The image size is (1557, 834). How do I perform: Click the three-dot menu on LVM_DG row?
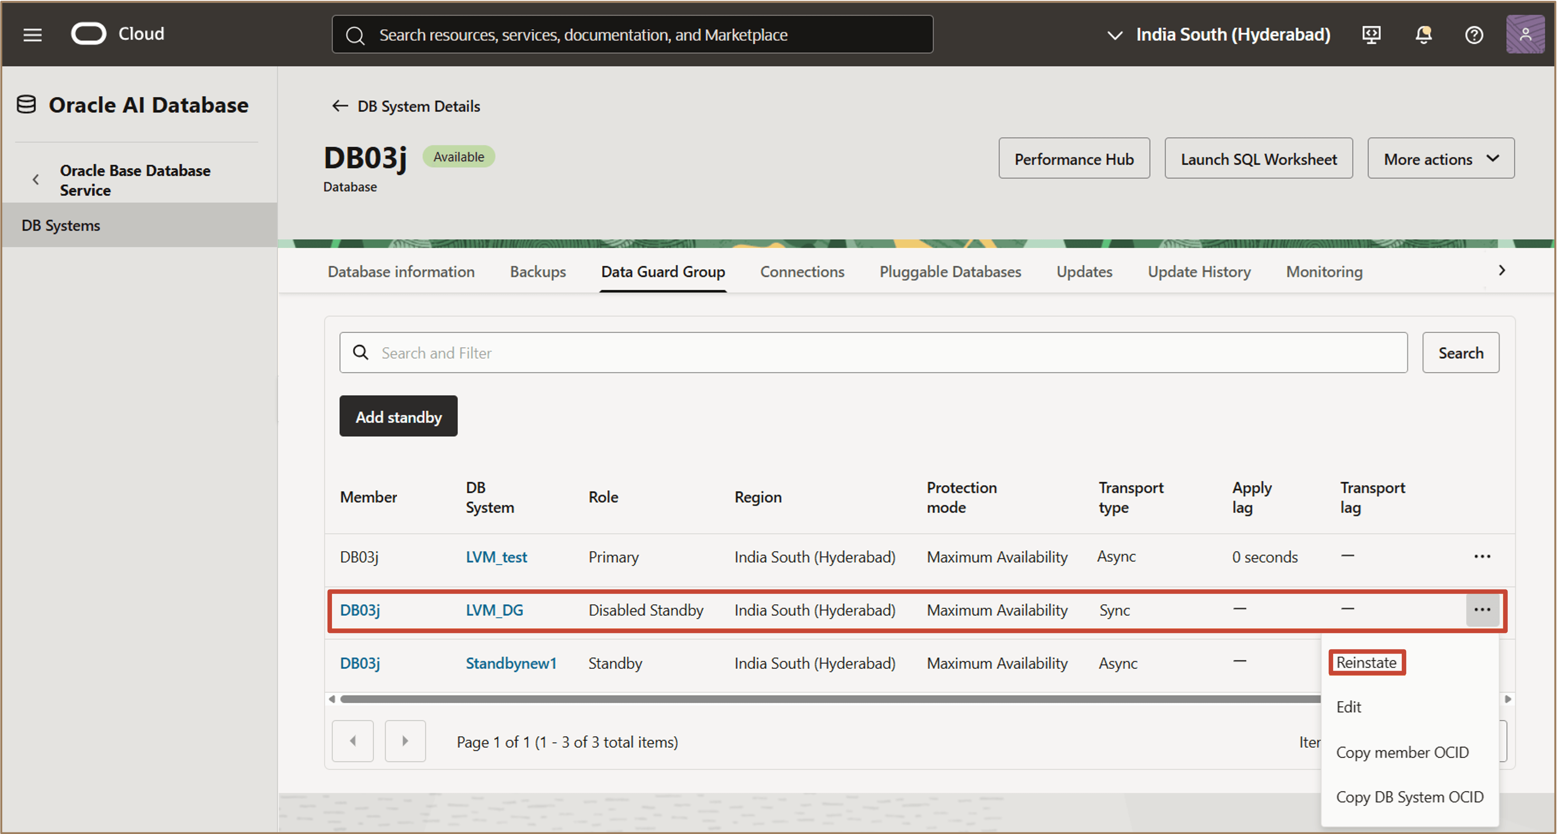pyautogui.click(x=1481, y=609)
